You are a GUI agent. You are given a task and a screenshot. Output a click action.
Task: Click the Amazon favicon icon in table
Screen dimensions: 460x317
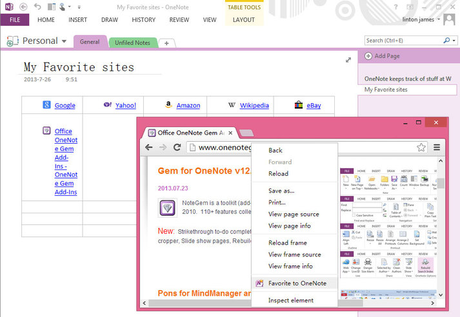168,104
